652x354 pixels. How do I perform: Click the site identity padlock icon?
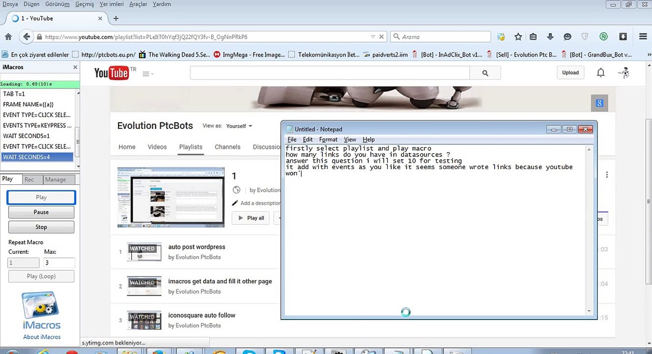[x=39, y=37]
